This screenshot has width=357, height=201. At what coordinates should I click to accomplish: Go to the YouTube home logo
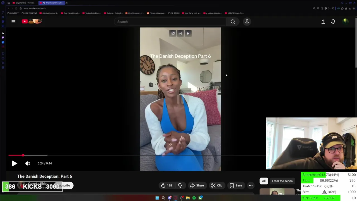32,21
